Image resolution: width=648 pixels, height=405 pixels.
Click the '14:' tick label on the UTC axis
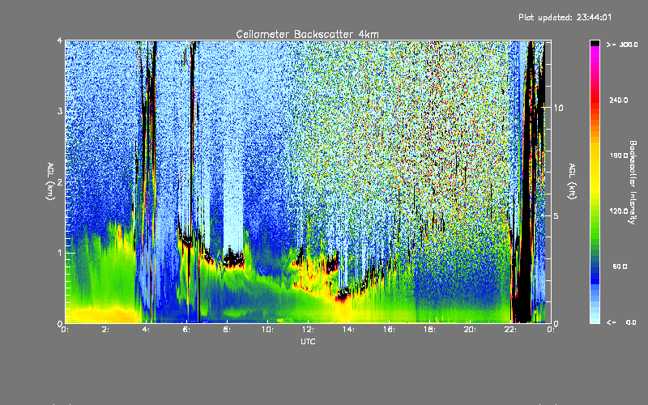point(348,330)
